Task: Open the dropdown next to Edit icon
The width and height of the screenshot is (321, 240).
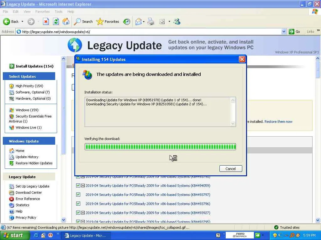Action: point(169,22)
